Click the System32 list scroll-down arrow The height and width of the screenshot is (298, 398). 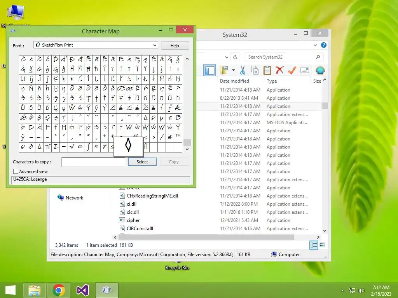coord(325,230)
